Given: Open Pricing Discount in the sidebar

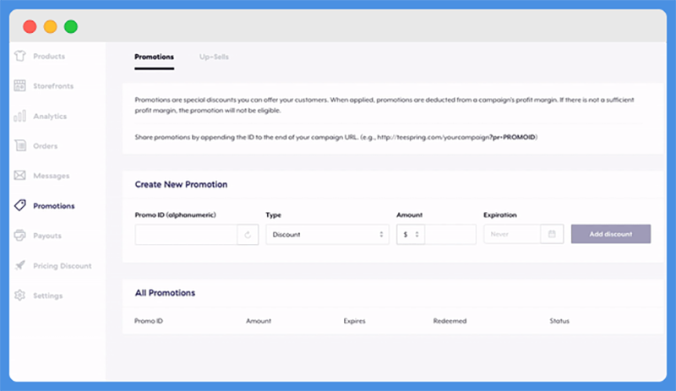Looking at the screenshot, I should pos(63,265).
